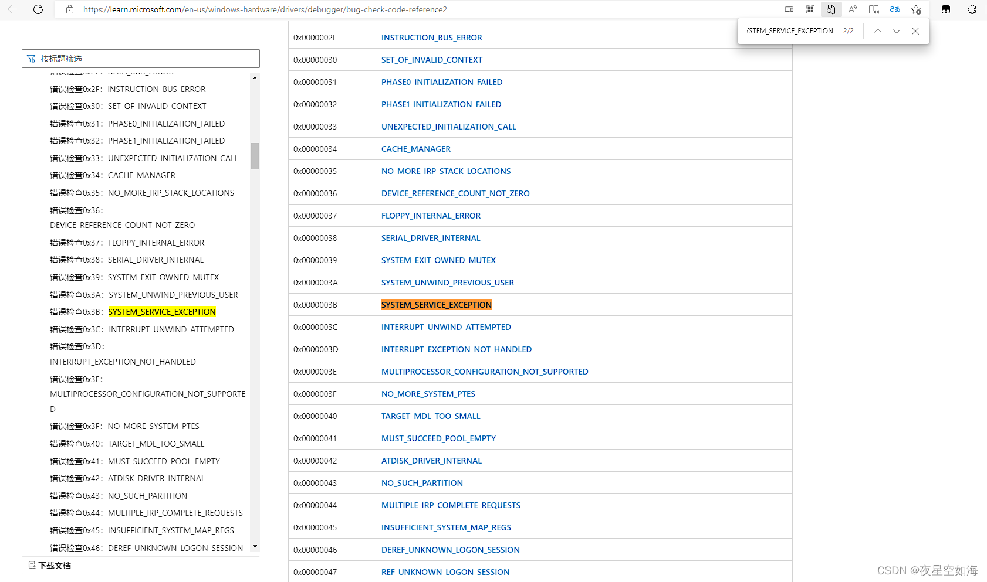
Task: Open highlighted SYSTEM_SERVICE_EXCEPTION table link
Action: click(x=437, y=305)
